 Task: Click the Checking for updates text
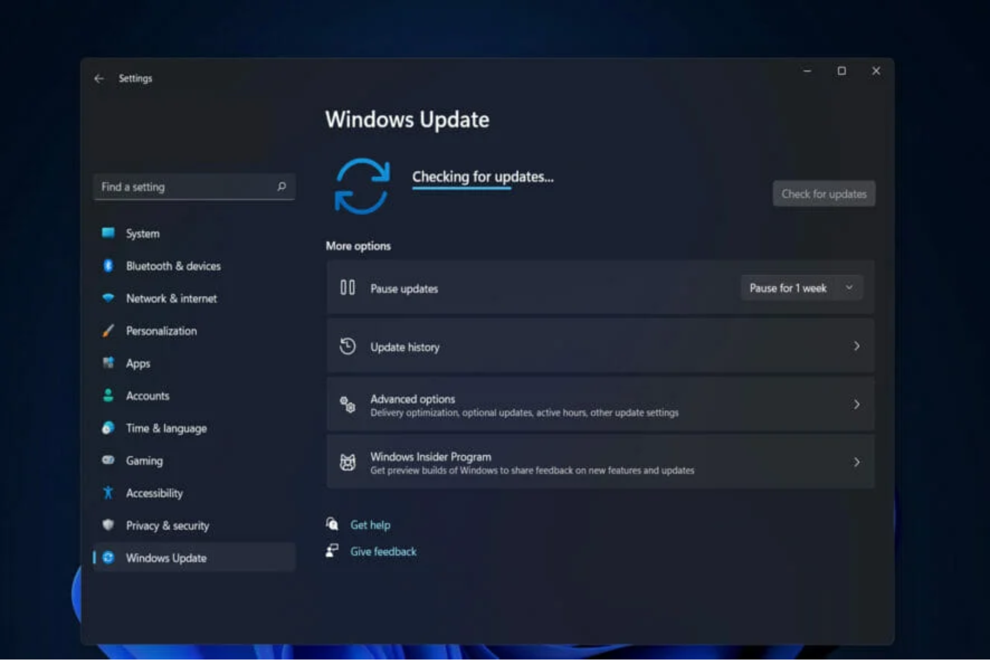(483, 177)
